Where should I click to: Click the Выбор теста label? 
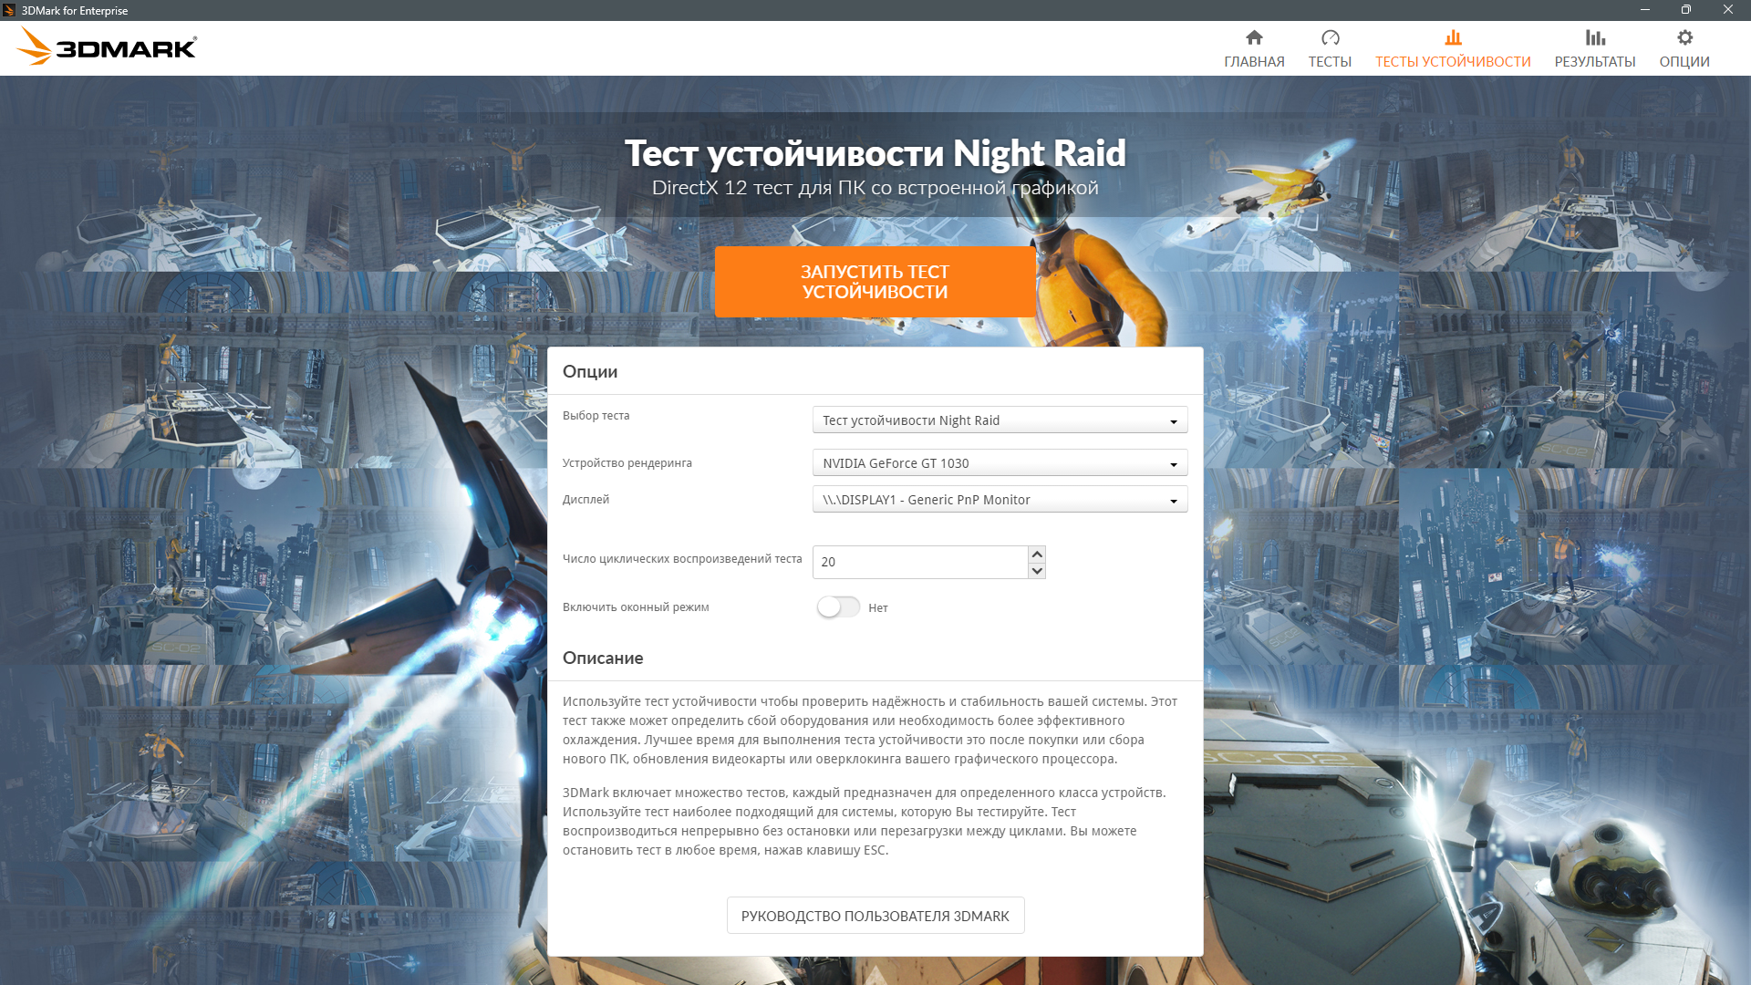tap(596, 415)
